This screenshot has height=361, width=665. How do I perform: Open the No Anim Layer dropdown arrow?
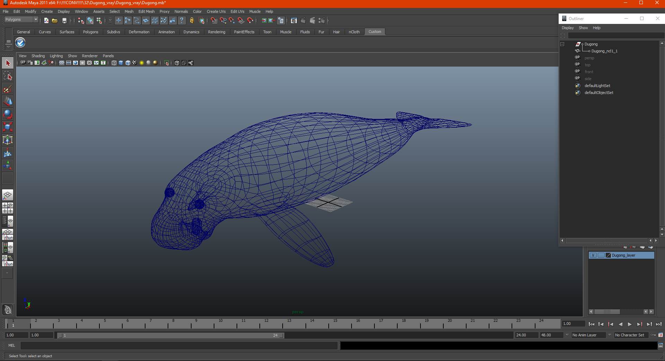coord(567,335)
